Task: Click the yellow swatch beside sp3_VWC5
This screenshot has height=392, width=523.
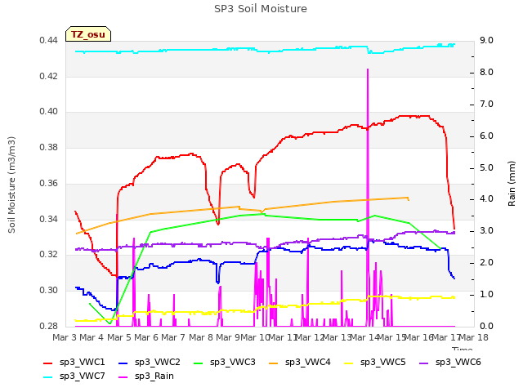Action: tap(349, 363)
